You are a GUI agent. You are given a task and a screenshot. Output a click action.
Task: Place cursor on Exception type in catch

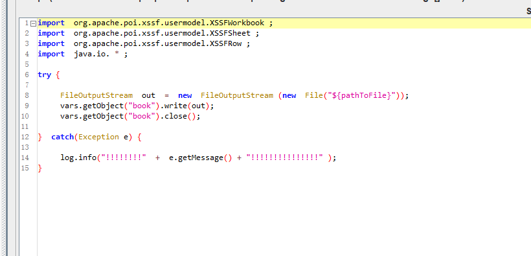click(98, 137)
